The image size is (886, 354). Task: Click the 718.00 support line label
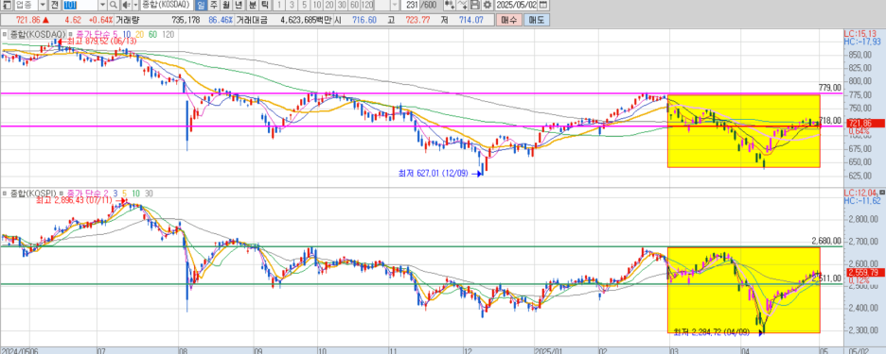coord(830,120)
